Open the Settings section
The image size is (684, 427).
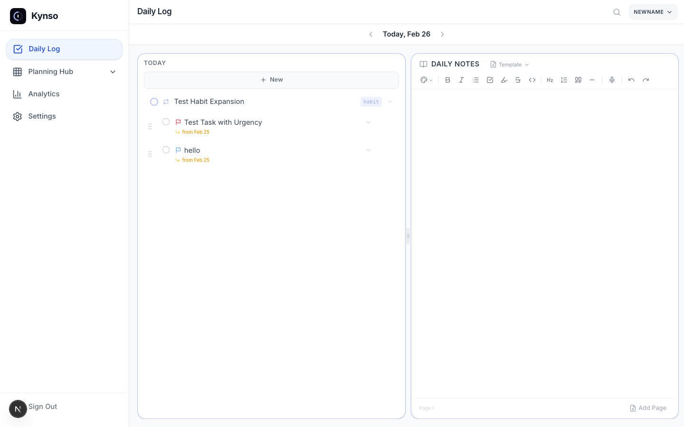42,116
